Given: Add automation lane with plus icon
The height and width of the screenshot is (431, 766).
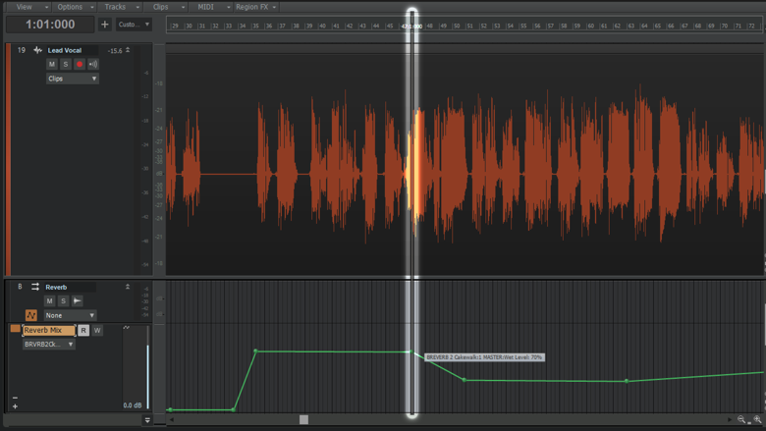Looking at the screenshot, I should [15, 406].
